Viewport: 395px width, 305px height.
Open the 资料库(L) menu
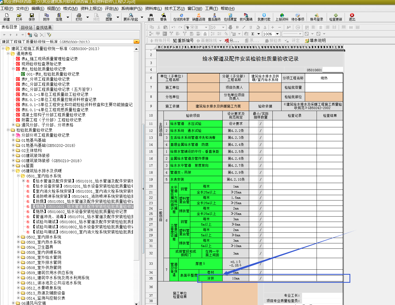click(x=153, y=9)
